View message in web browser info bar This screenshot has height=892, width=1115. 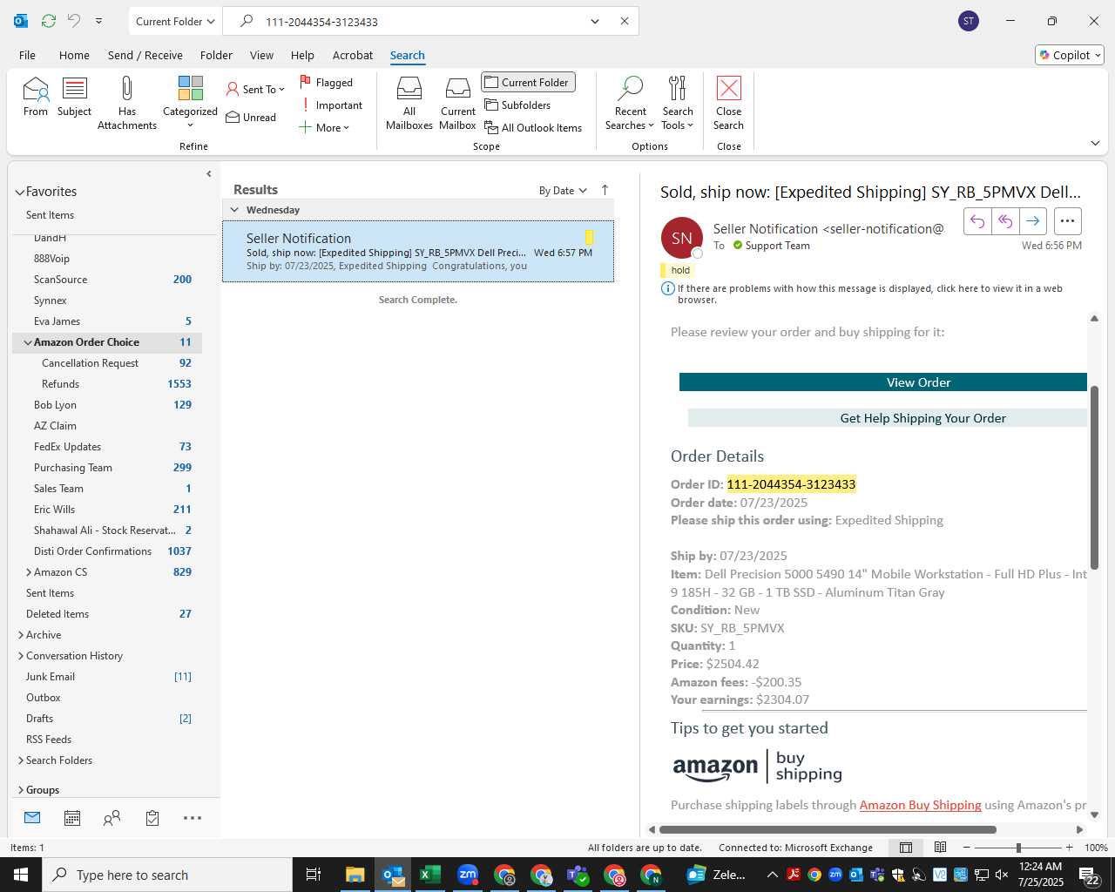870,294
